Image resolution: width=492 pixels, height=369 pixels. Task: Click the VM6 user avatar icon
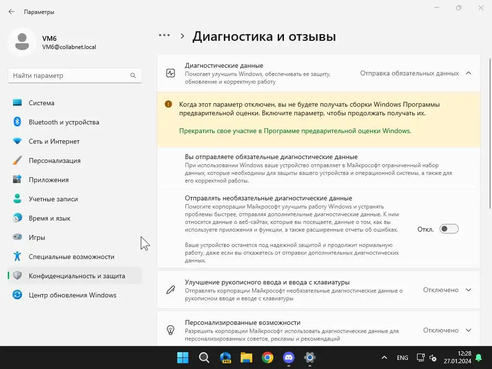pos(22,42)
